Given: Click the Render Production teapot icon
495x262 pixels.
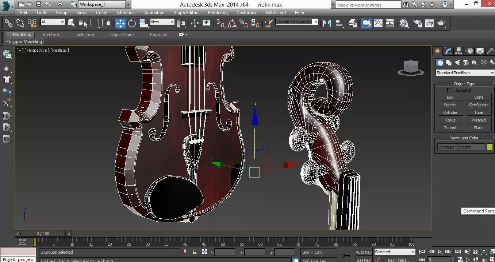Looking at the screenshot, I should (x=441, y=23).
